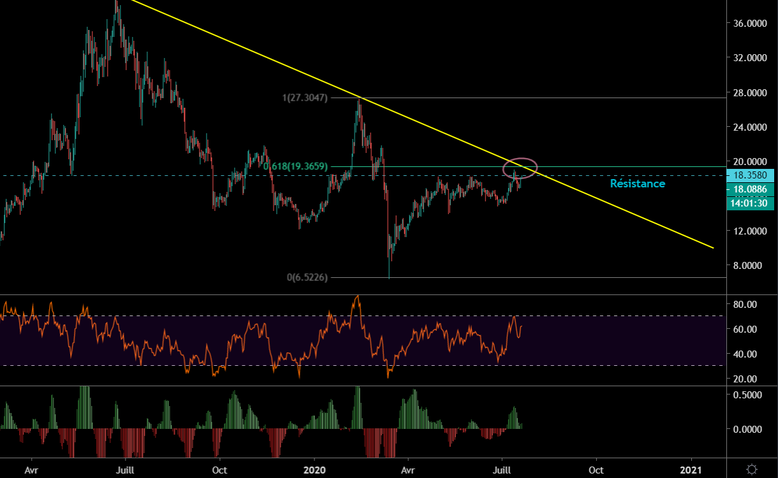The image size is (778, 478).
Task: Click the 28.0000 price axis label
Action: coord(748,93)
